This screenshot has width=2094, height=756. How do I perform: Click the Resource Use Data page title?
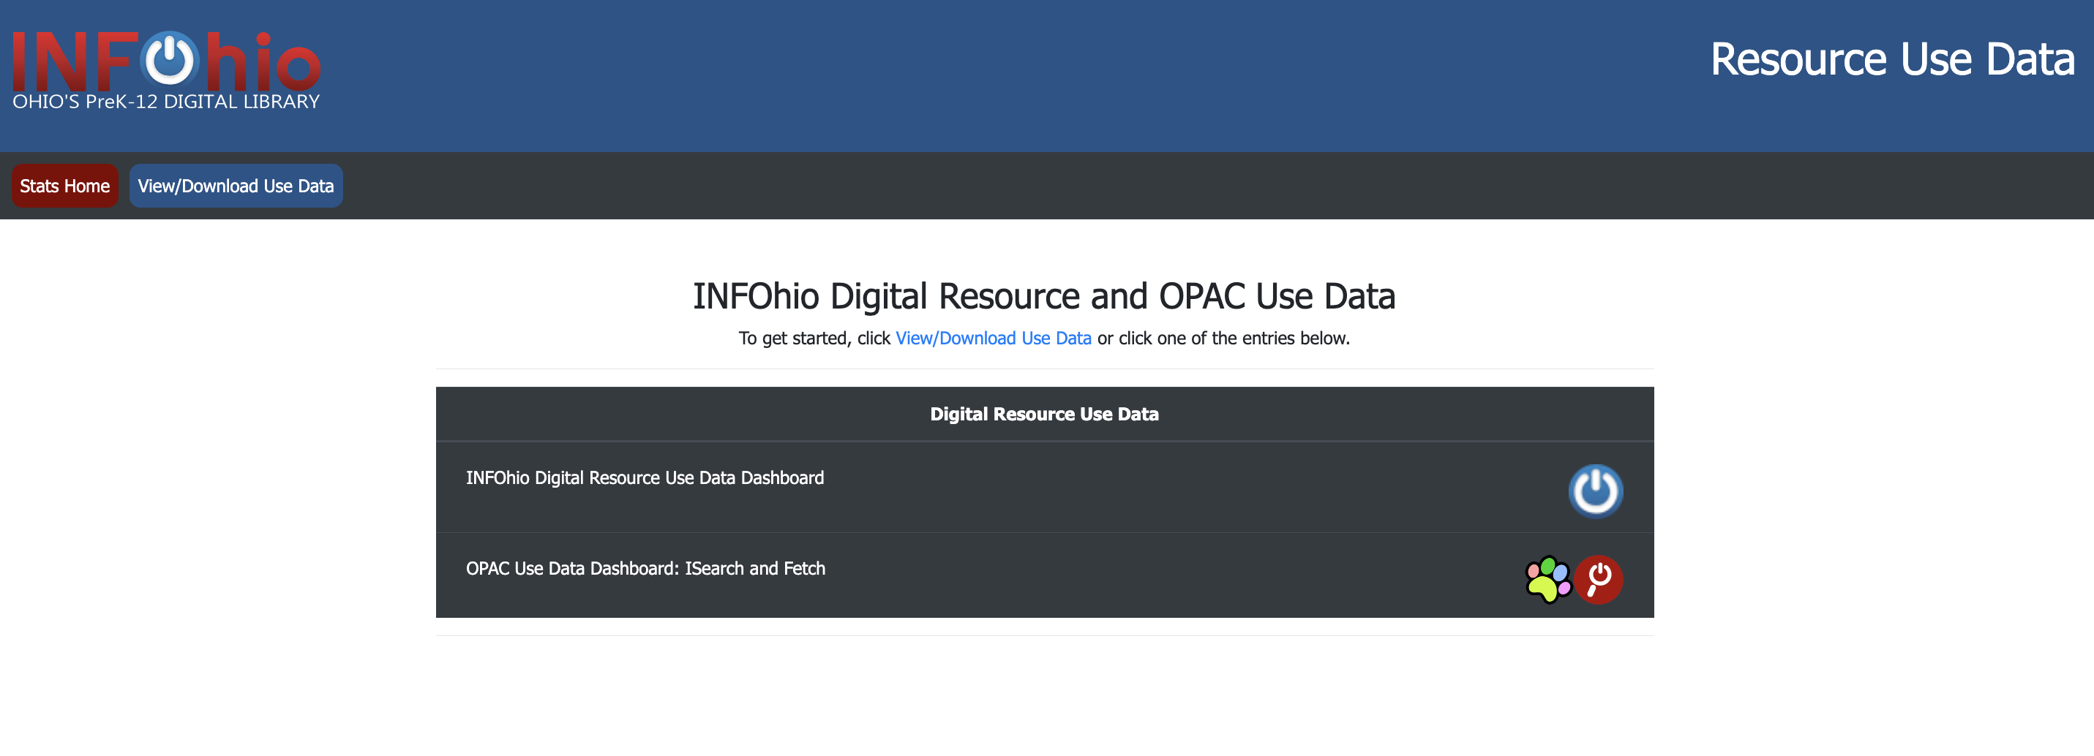point(1892,59)
